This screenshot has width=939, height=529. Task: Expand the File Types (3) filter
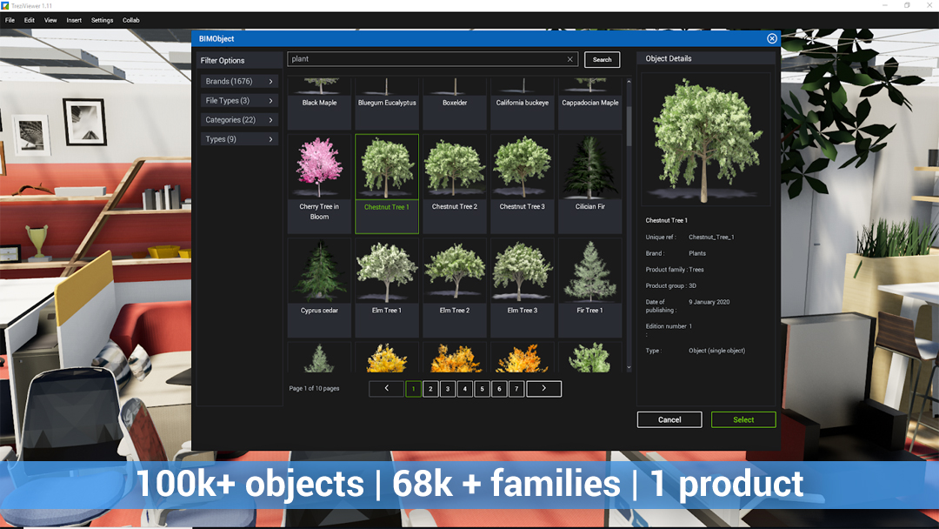239,101
